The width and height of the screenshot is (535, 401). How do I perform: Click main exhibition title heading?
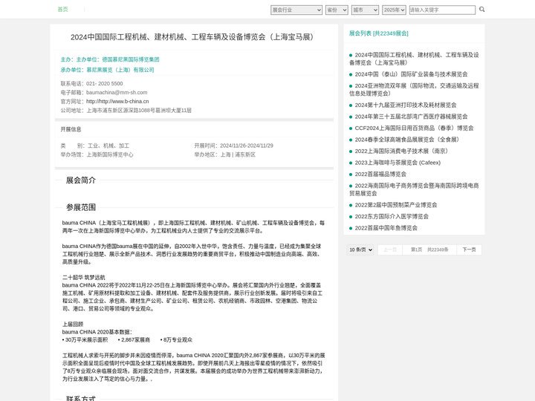(x=192, y=37)
